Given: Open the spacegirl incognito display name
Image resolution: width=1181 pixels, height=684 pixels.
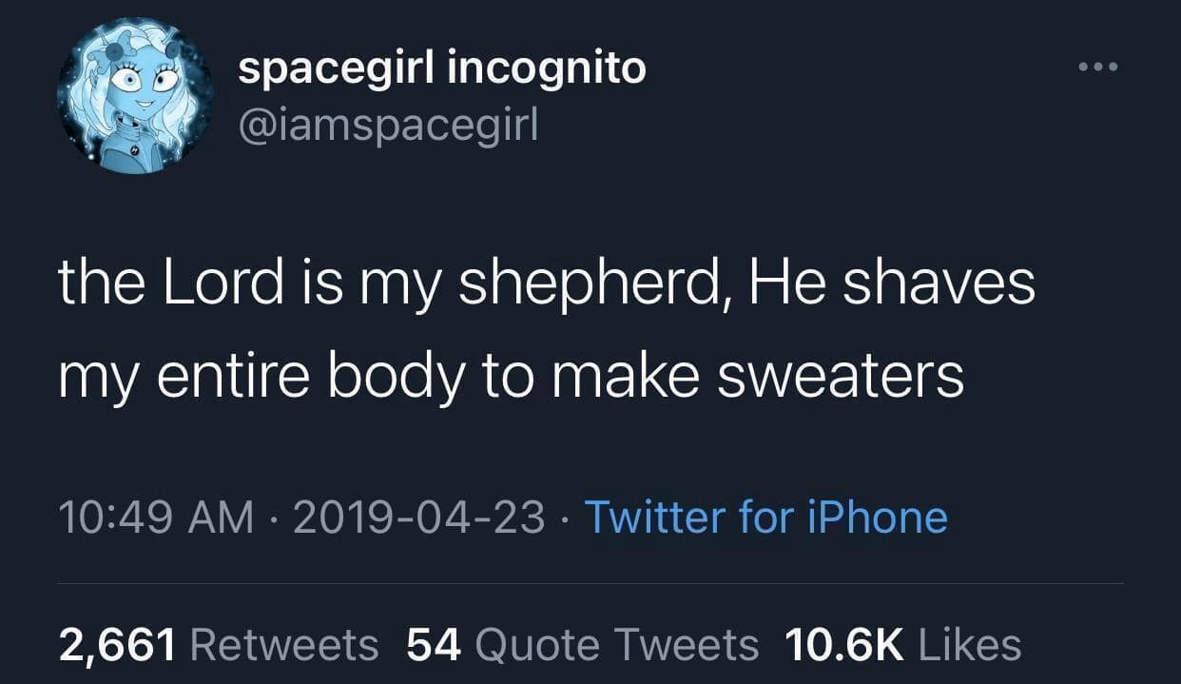Looking at the screenshot, I should (x=441, y=68).
